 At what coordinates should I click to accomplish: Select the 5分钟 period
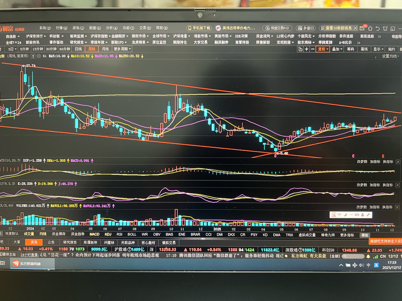[x=24, y=49]
